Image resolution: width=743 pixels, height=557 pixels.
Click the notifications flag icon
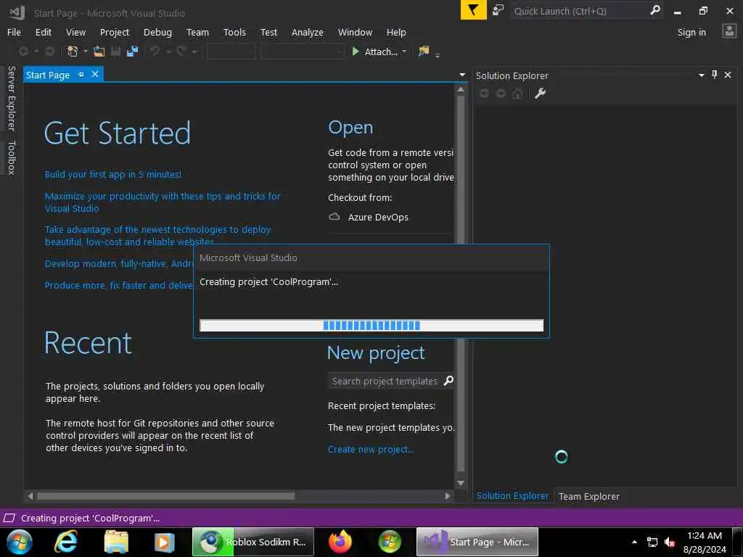click(x=473, y=10)
